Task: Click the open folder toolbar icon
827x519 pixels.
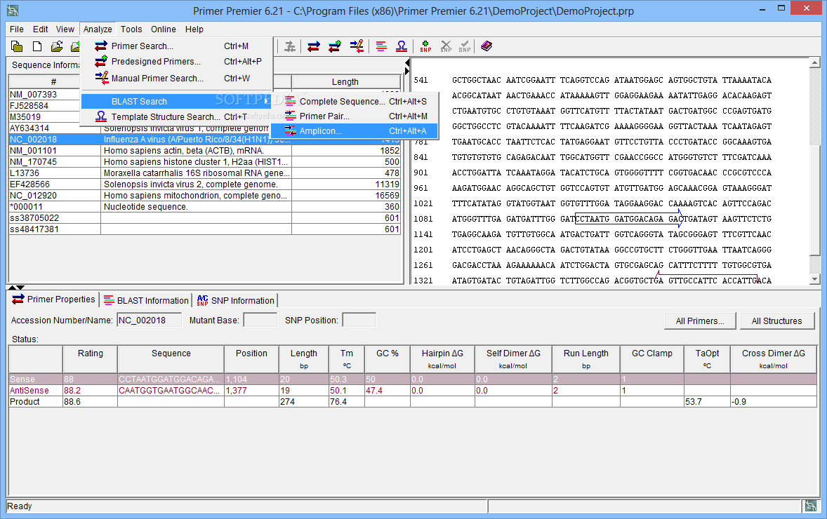Action: 56,46
